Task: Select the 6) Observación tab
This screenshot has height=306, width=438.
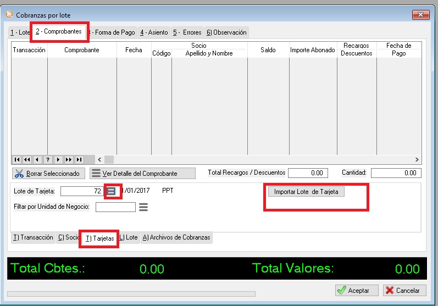Action: click(x=226, y=32)
